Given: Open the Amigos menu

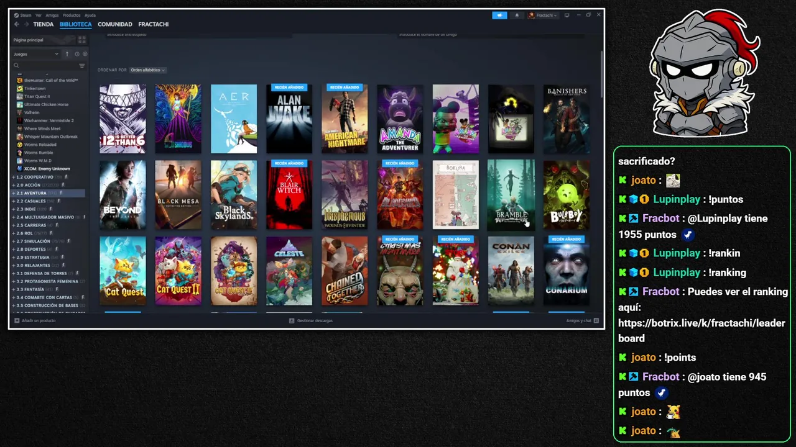Looking at the screenshot, I should pyautogui.click(x=52, y=15).
